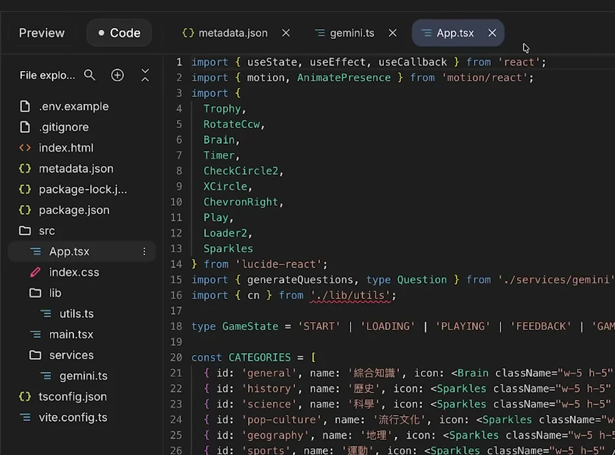
Task: Click the tsconfig.json braces icon
Action: pyautogui.click(x=24, y=397)
